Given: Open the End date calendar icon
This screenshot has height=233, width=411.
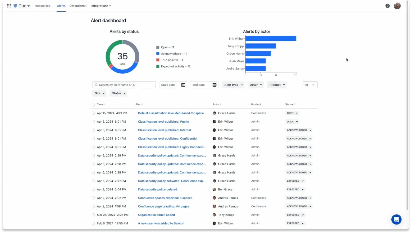Looking at the screenshot, I should (x=214, y=85).
